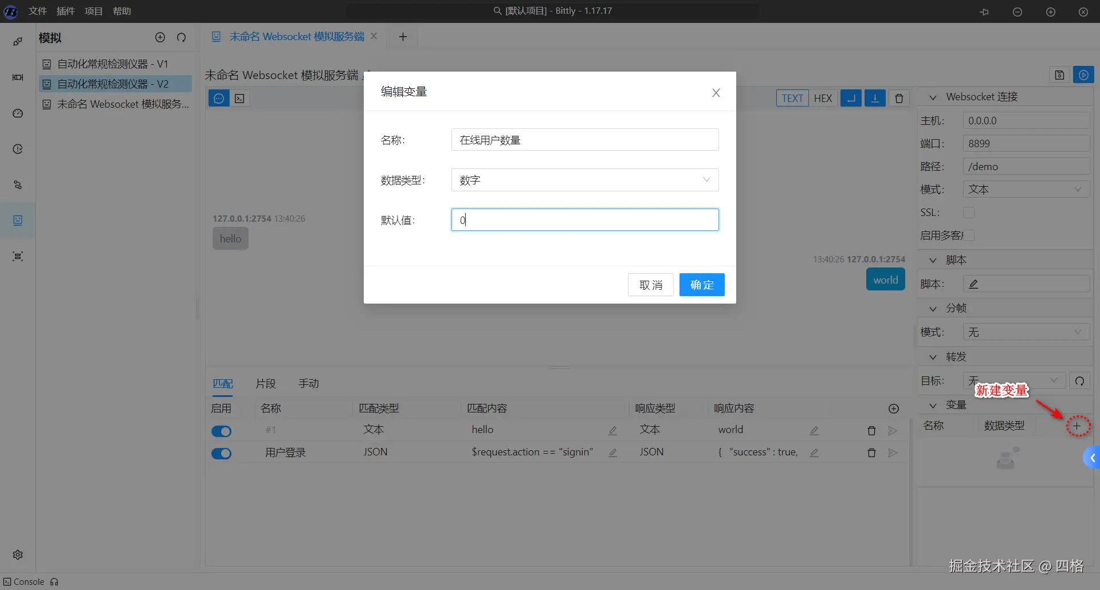Toggle the #1 rule enable switch
This screenshot has width=1100, height=590.
pos(222,431)
